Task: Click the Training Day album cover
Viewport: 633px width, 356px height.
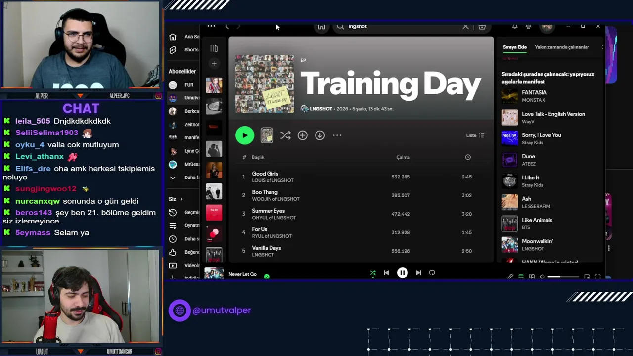Action: (265, 84)
